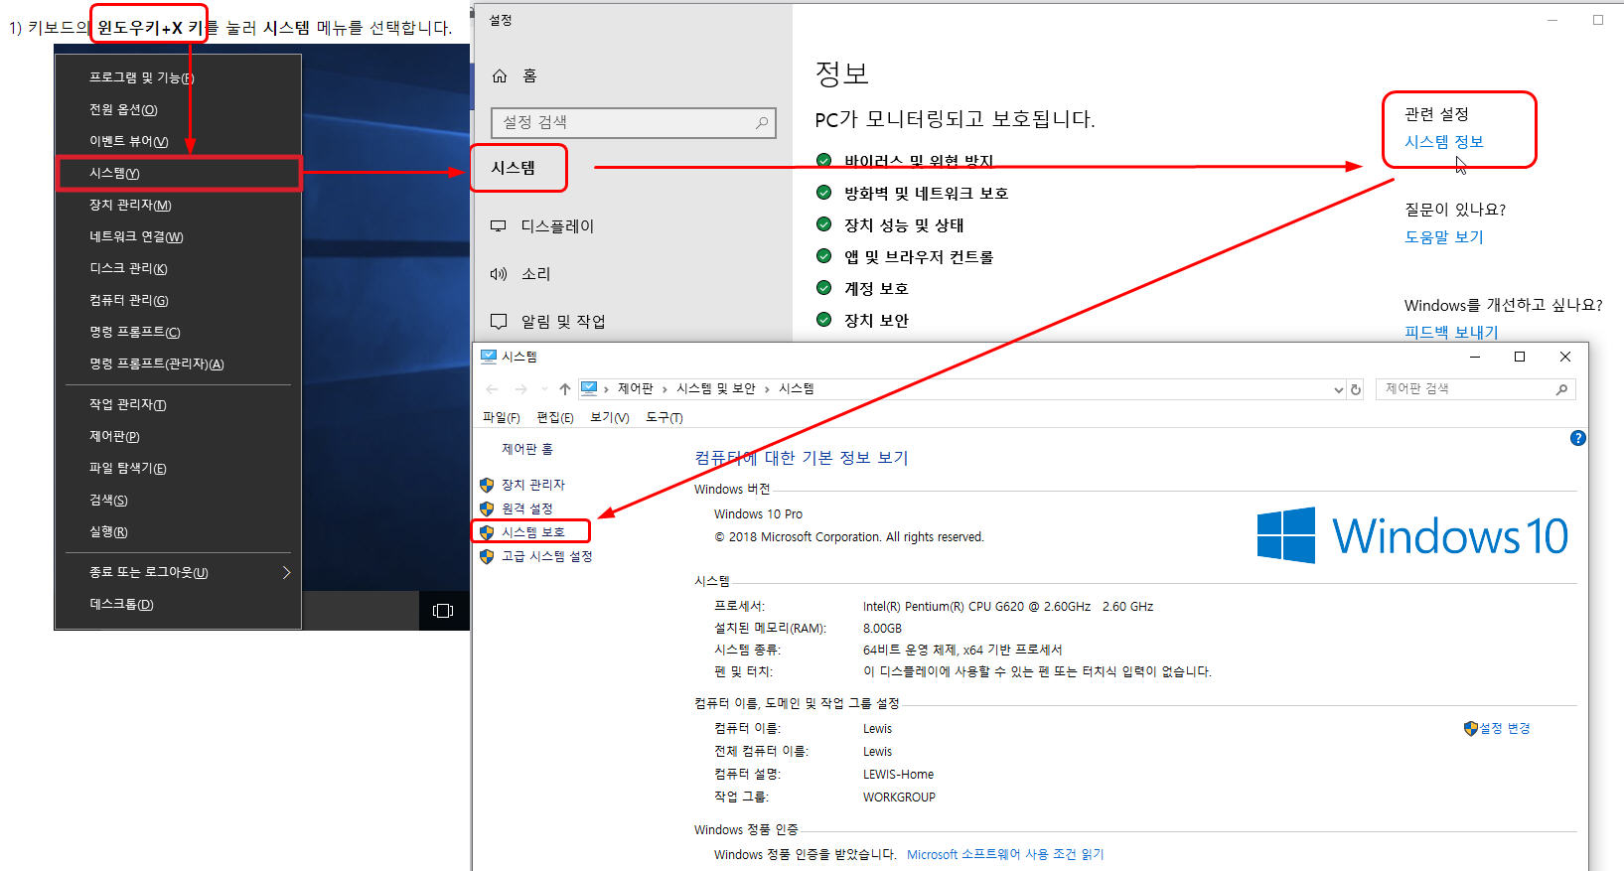The image size is (1624, 871).
Task: Click the 디스플레이 monitor icon
Action: pos(499,225)
